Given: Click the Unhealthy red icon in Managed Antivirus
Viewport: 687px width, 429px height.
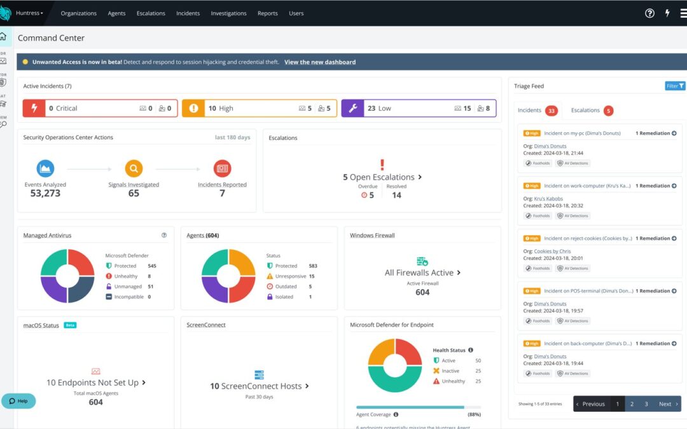Looking at the screenshot, I should point(109,276).
